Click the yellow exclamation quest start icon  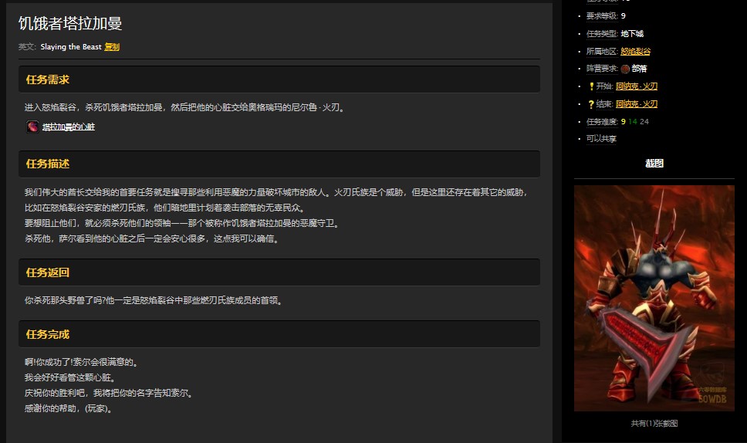pyautogui.click(x=591, y=86)
